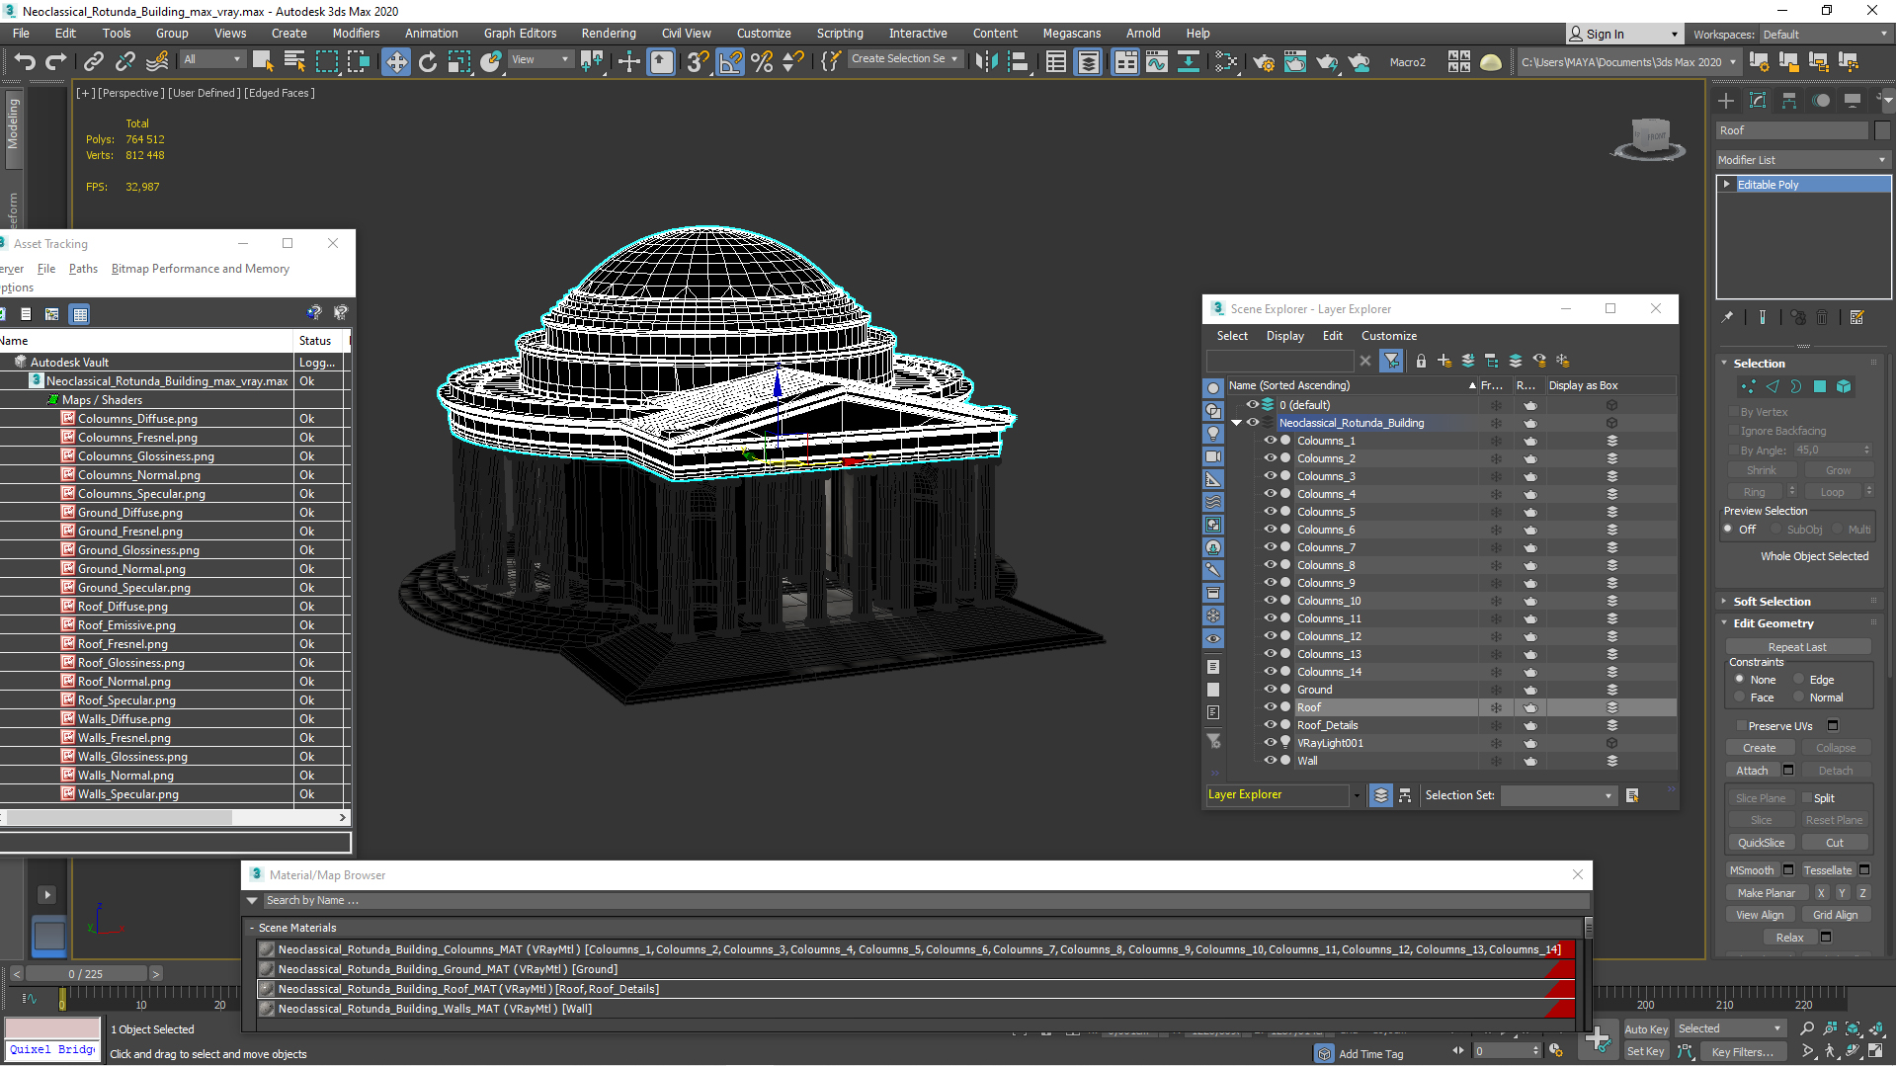The height and width of the screenshot is (1067, 1897).
Task: Open the Graph Editors menu
Action: tap(520, 34)
